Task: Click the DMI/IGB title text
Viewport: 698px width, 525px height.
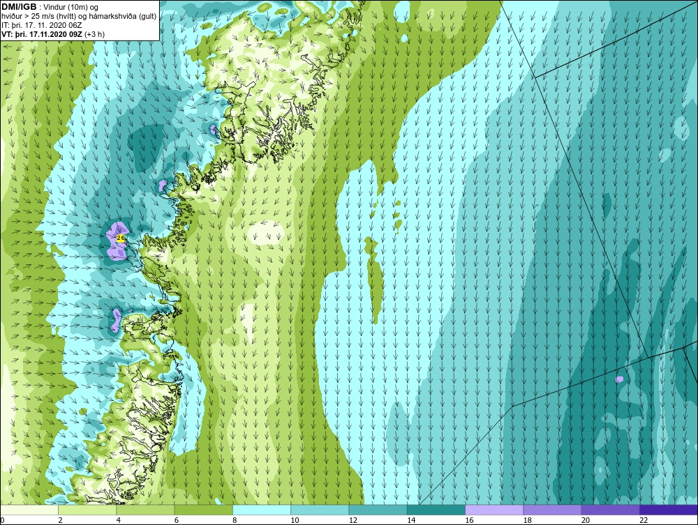Action: click(x=19, y=7)
